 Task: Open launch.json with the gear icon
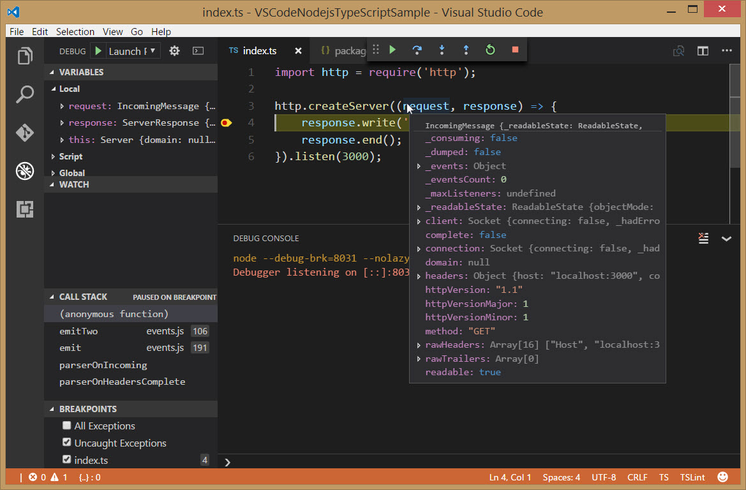point(175,51)
